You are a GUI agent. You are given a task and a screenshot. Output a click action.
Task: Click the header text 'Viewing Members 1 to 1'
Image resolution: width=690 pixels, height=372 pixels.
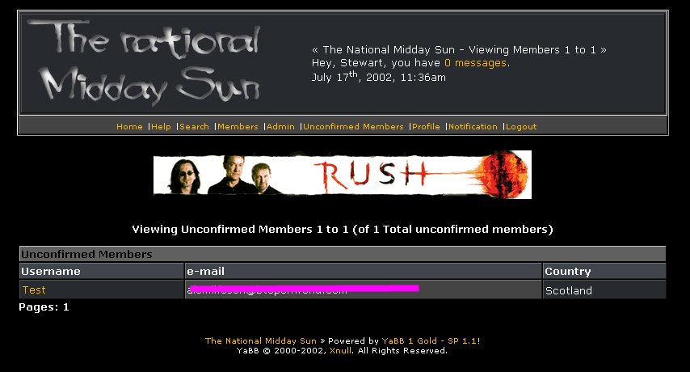point(532,50)
